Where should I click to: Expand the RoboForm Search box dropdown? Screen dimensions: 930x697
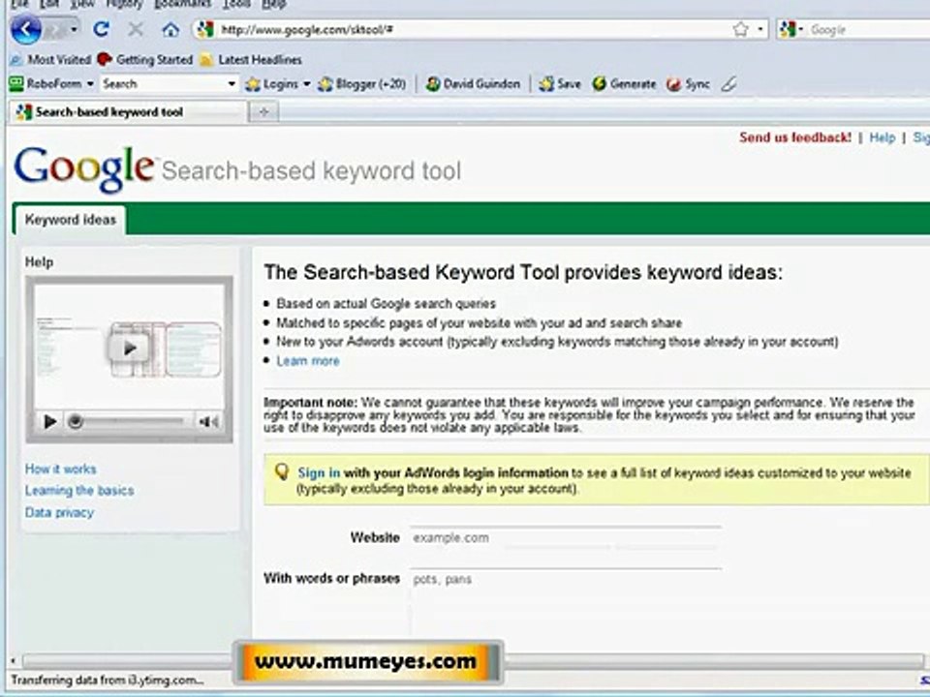pyautogui.click(x=232, y=84)
